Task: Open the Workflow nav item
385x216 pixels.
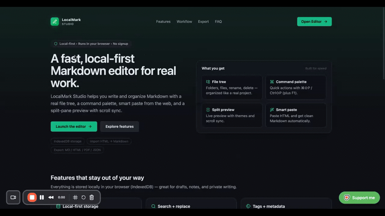Action: pyautogui.click(x=184, y=21)
